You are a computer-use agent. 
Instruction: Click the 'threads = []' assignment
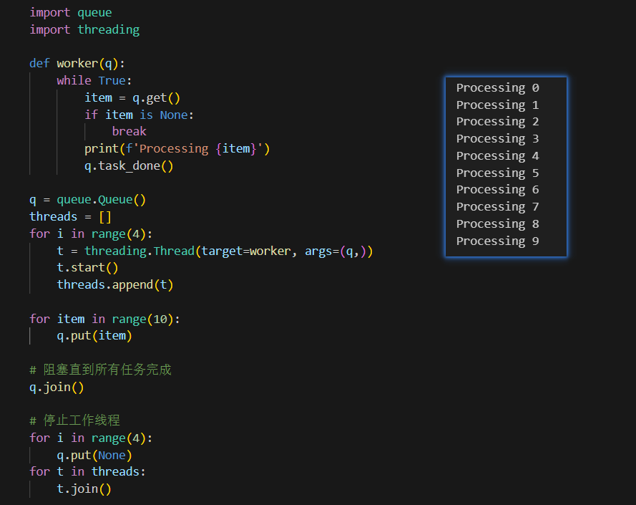70,216
